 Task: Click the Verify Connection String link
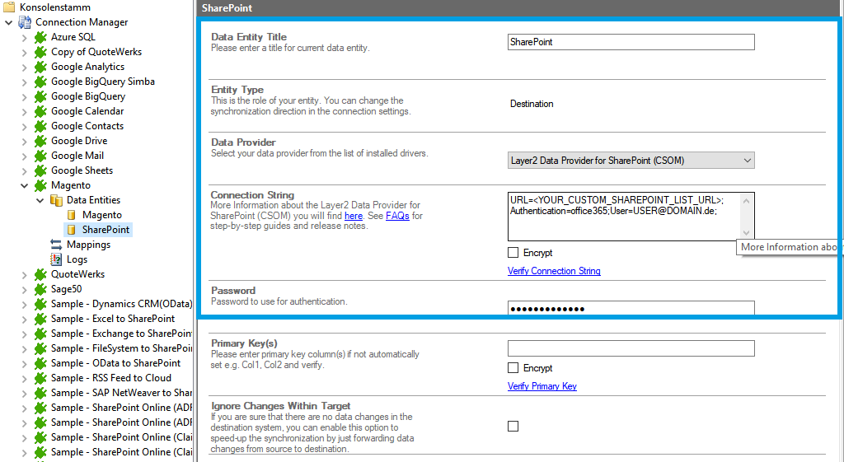[554, 271]
